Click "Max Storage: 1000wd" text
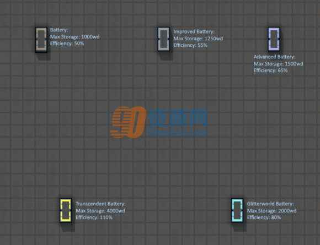Viewport: 320px width, 245px height. (75, 37)
